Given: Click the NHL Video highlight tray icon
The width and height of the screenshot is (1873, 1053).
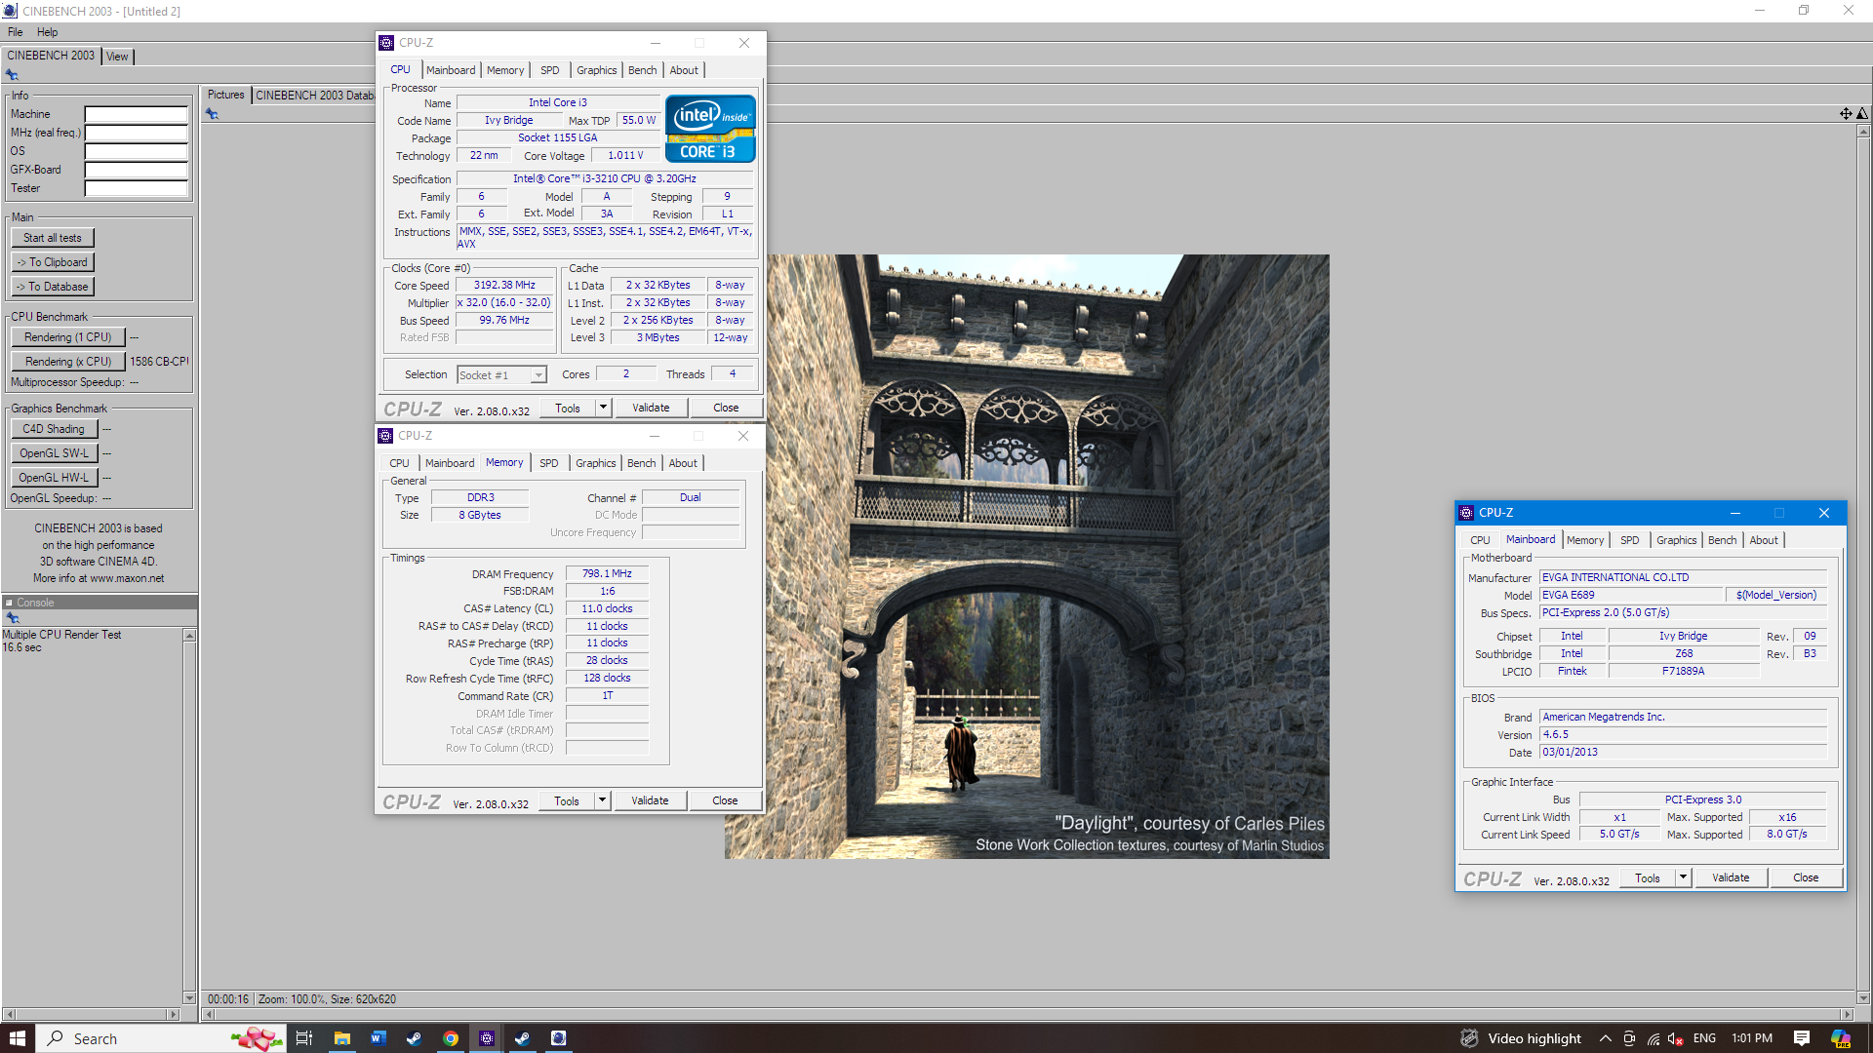Looking at the screenshot, I should (1469, 1038).
